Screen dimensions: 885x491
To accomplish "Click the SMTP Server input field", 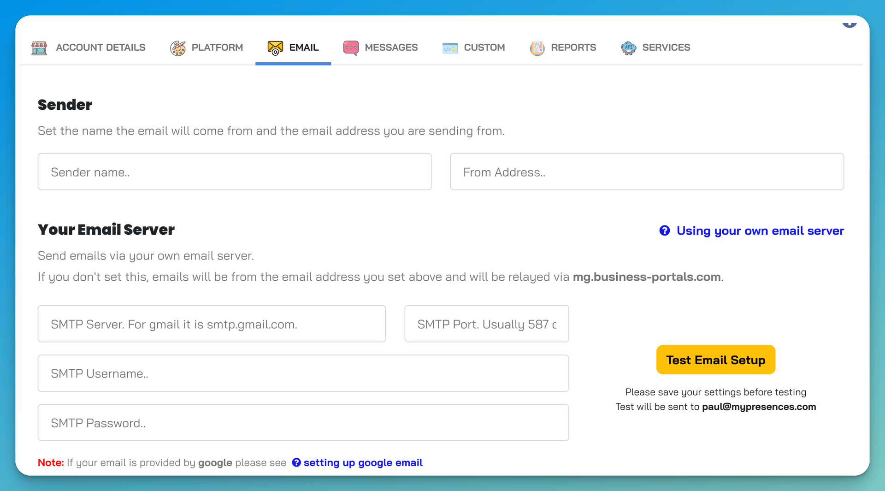I will click(x=212, y=324).
